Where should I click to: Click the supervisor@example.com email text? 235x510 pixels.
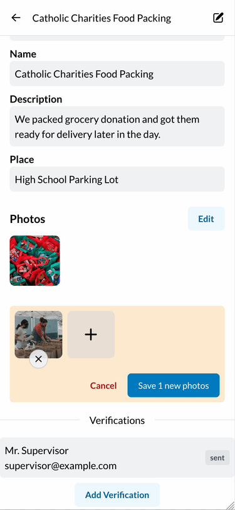click(61, 466)
